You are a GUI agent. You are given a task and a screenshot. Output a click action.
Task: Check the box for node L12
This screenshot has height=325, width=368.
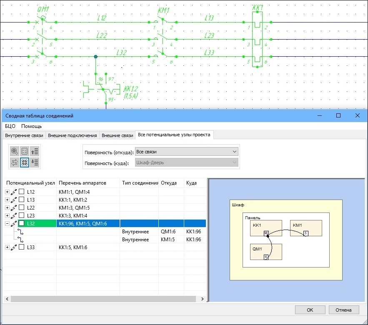coord(21,192)
